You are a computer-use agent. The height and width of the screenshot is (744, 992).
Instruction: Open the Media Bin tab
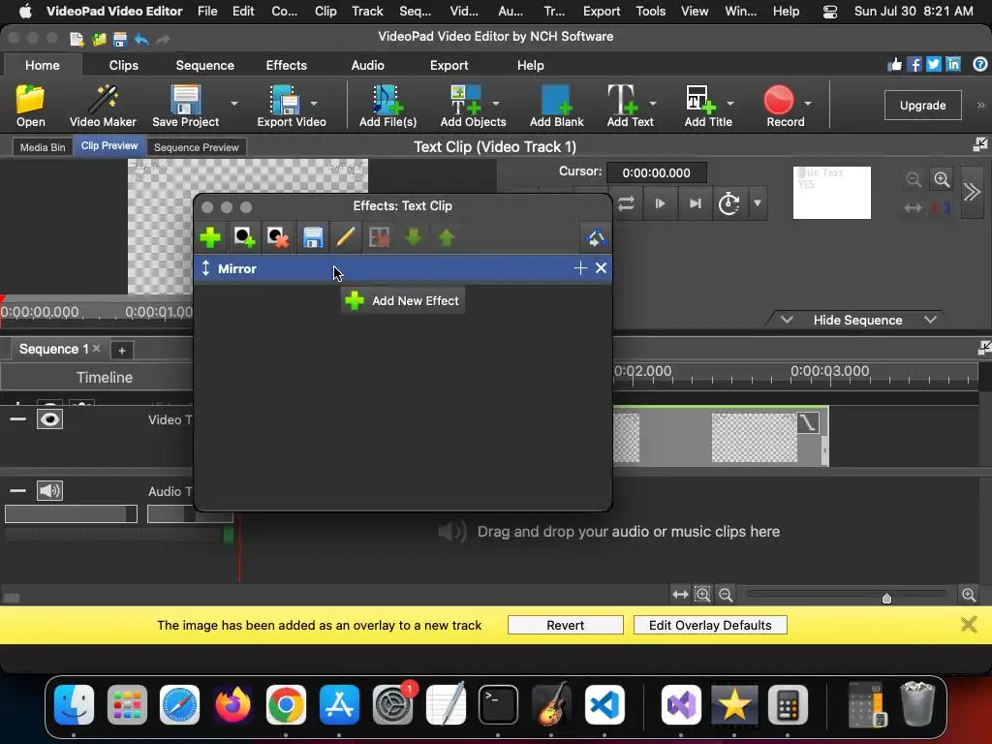point(43,147)
